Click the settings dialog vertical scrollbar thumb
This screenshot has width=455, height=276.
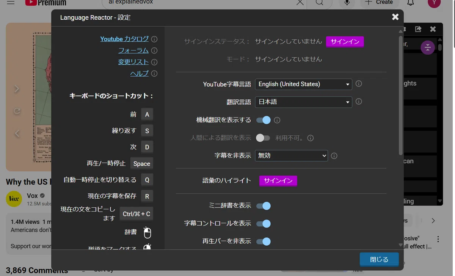(401, 95)
